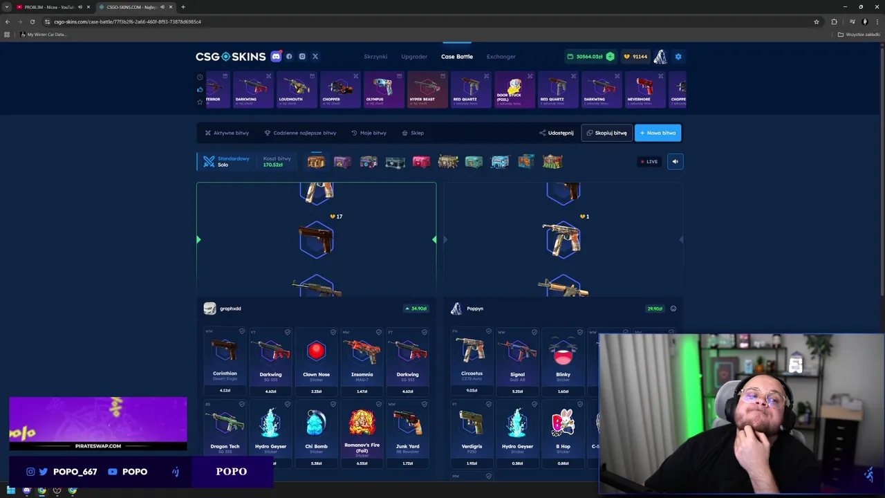Screen dimensions: 885x498
Task: Open site settings gear icon
Action: [678, 57]
